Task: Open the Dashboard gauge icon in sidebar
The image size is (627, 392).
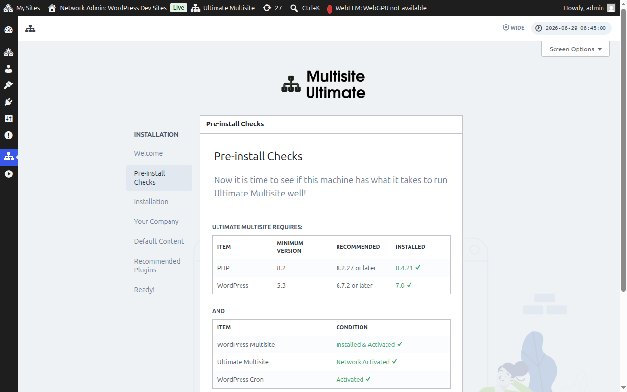Action: click(8, 30)
